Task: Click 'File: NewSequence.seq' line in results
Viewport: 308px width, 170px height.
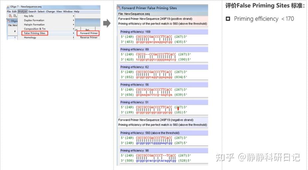Action: click(x=134, y=14)
